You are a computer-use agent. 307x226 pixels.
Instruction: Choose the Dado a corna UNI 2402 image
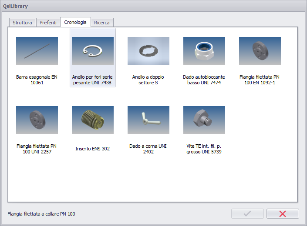click(x=148, y=120)
